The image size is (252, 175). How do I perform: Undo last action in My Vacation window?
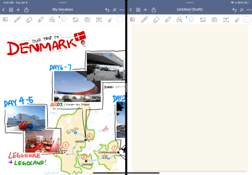[107, 10]
